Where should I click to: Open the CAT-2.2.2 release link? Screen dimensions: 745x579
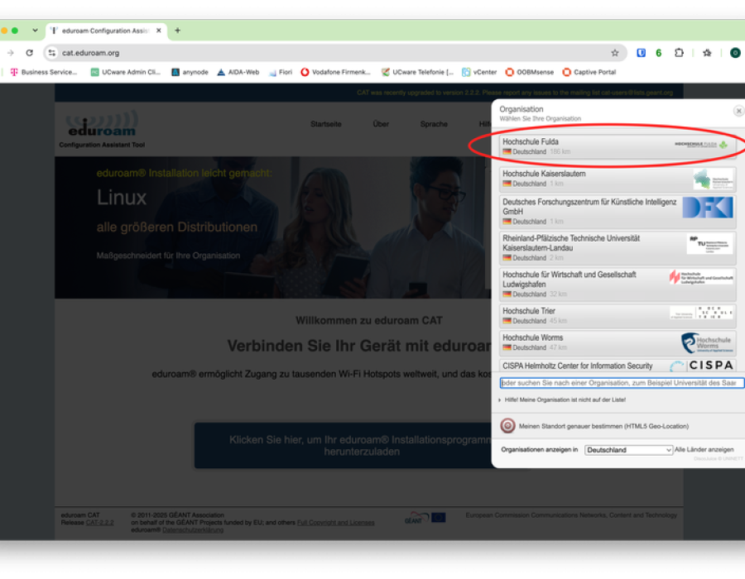coord(100,523)
